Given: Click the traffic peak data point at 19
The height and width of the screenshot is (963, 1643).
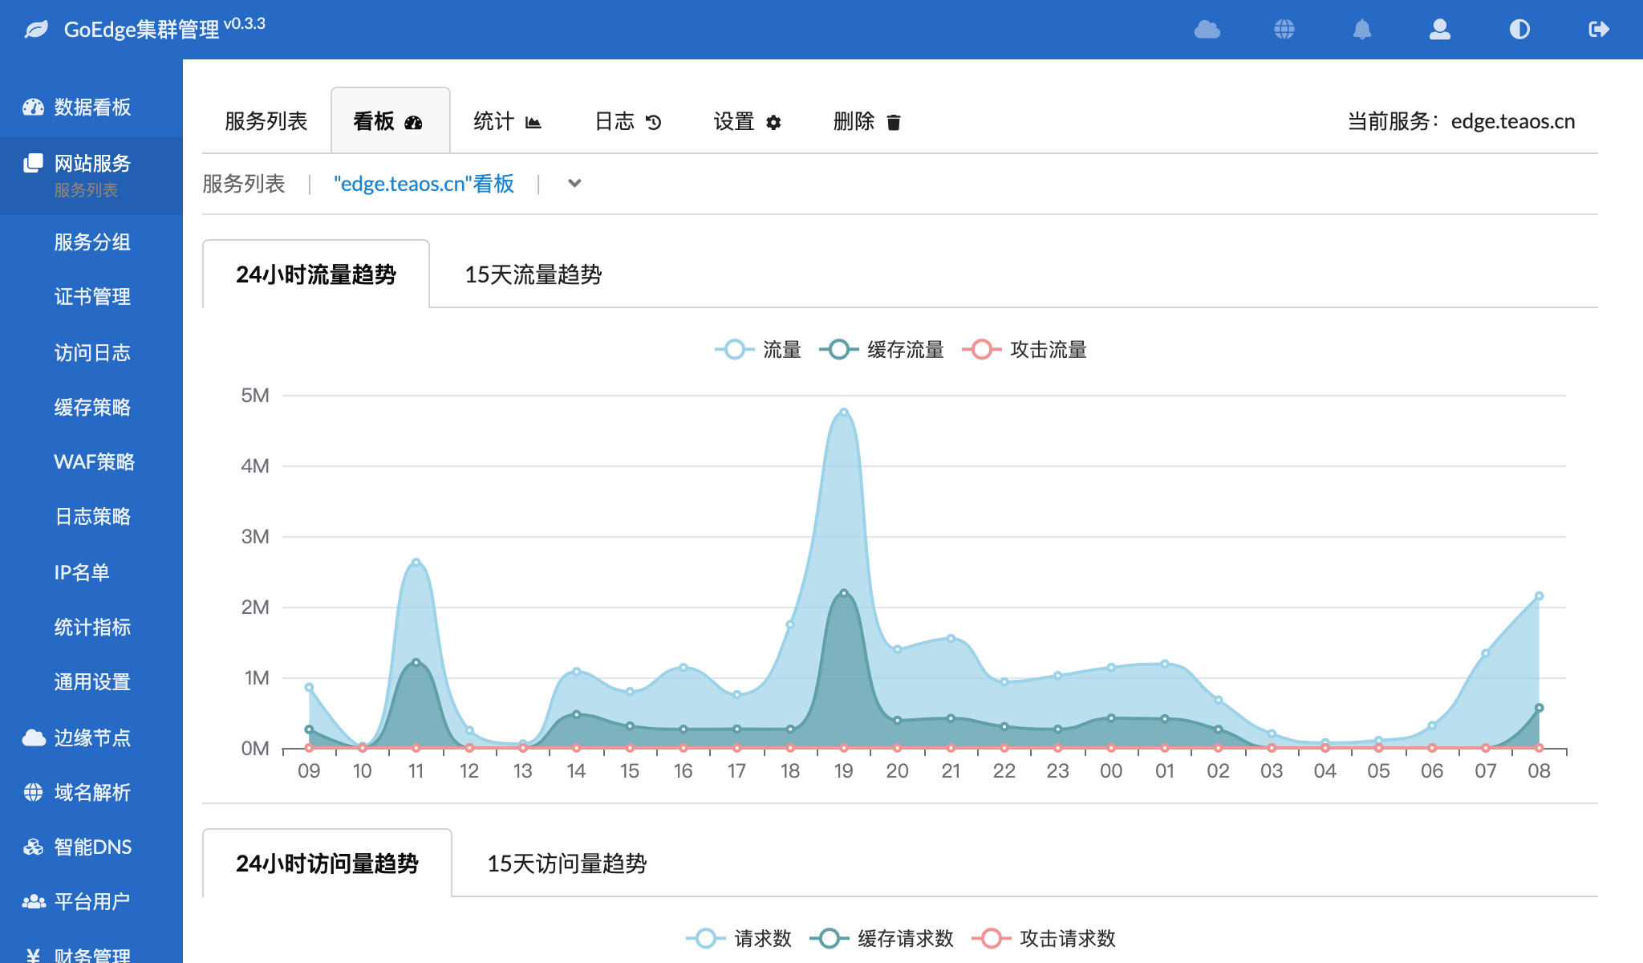Looking at the screenshot, I should tap(844, 412).
